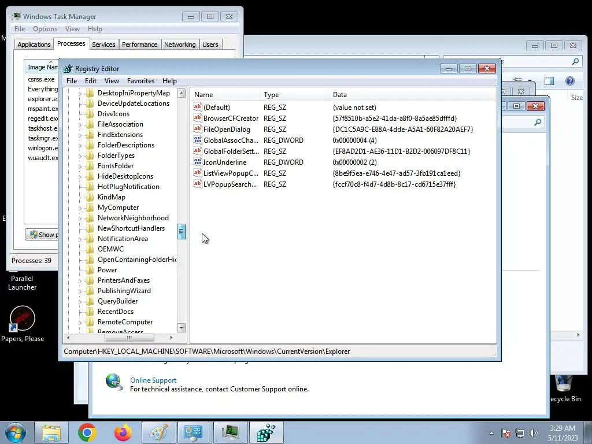This screenshot has width=592, height=444.
Task: Click the volume speaker tray icon
Action: click(534, 433)
